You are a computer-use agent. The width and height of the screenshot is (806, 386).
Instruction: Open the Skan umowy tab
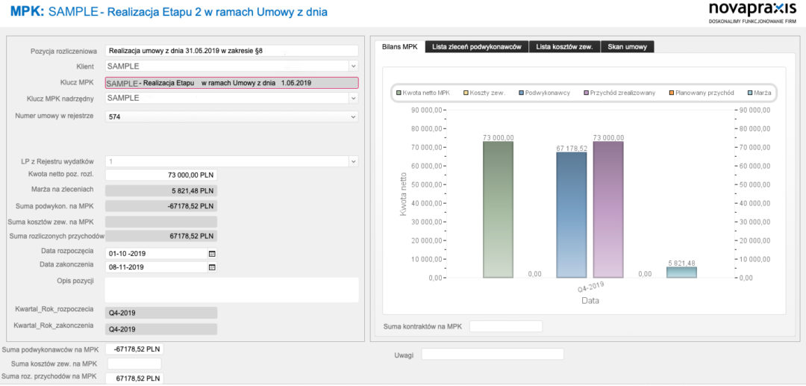click(627, 47)
